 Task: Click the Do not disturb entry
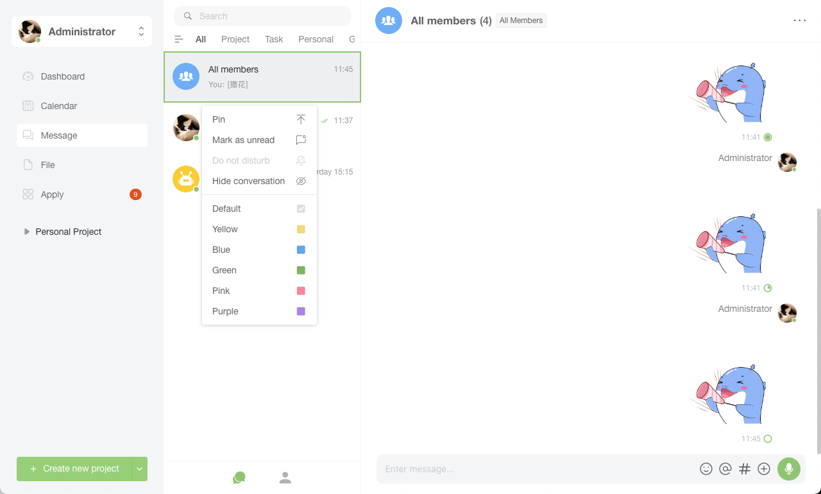pos(259,160)
